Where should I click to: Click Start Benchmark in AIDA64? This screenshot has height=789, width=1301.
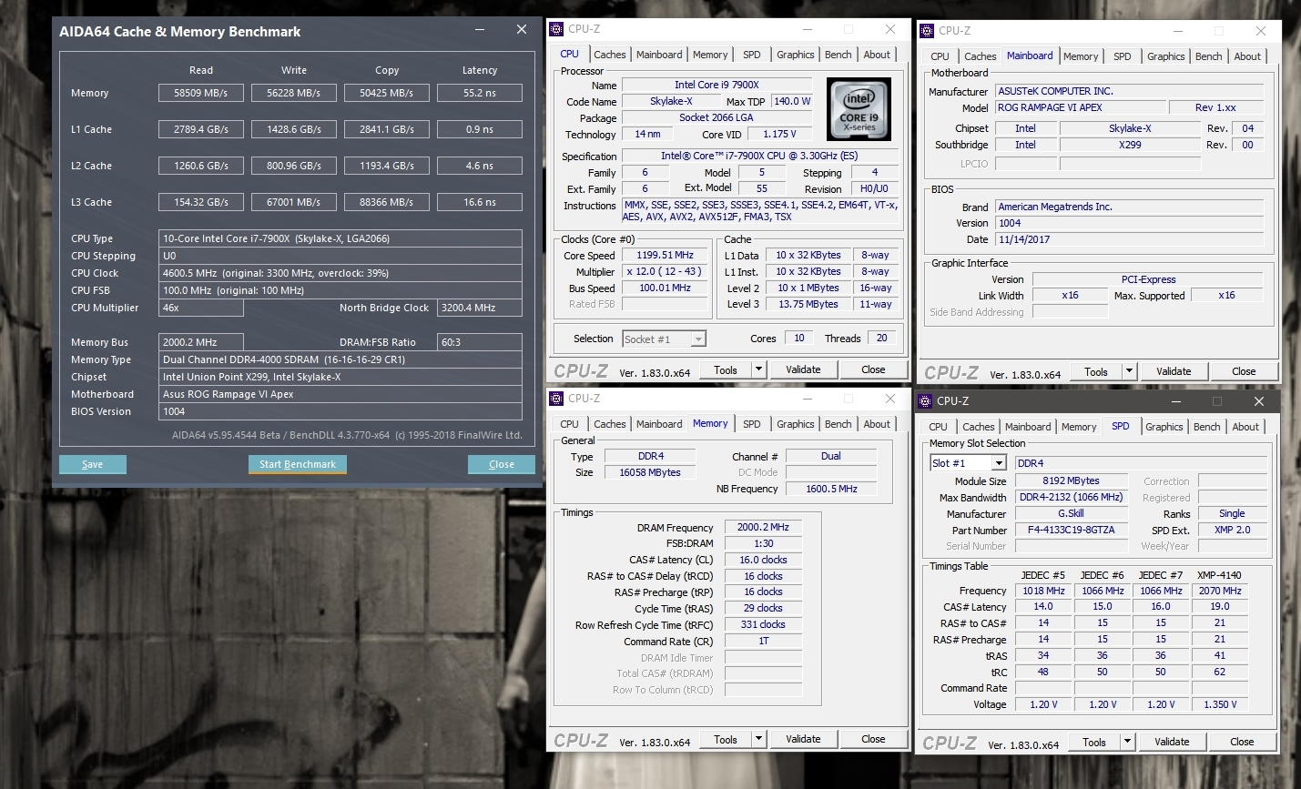pos(297,464)
